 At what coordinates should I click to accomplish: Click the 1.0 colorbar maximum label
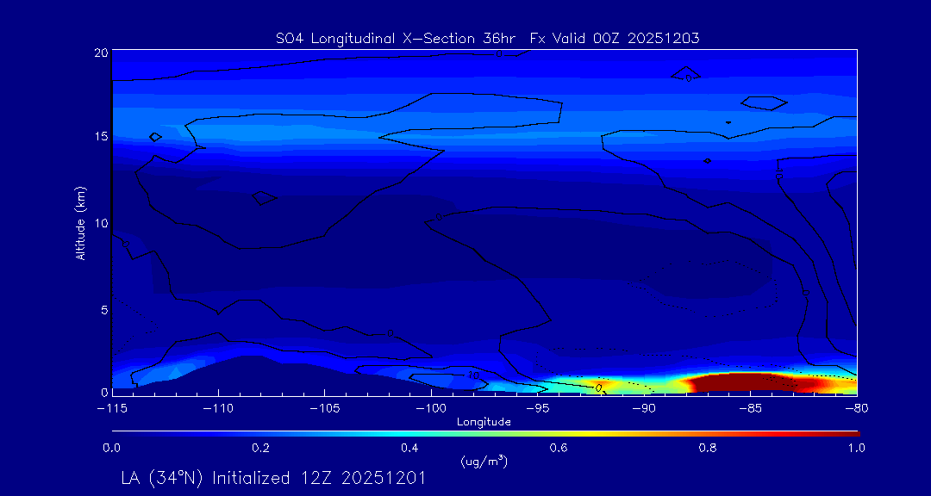pyautogui.click(x=856, y=448)
